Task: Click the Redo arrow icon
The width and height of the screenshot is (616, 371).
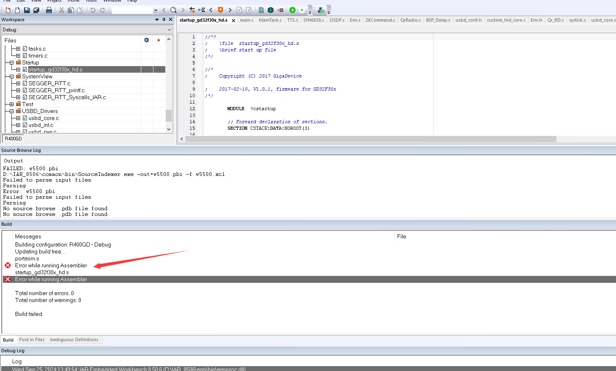Action: [102, 10]
